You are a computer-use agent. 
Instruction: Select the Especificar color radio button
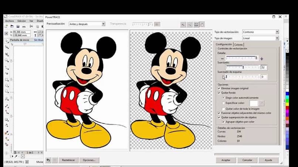pyautogui.click(x=224, y=103)
